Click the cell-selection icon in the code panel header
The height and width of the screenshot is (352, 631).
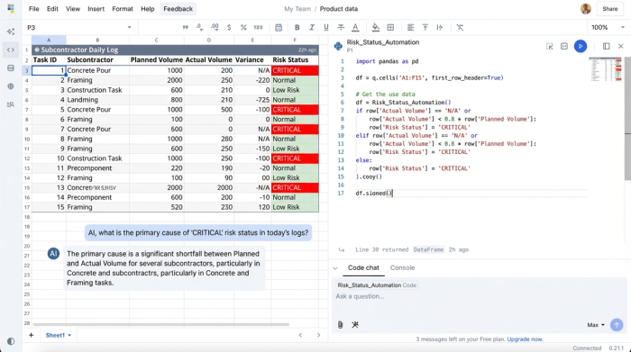click(x=549, y=46)
